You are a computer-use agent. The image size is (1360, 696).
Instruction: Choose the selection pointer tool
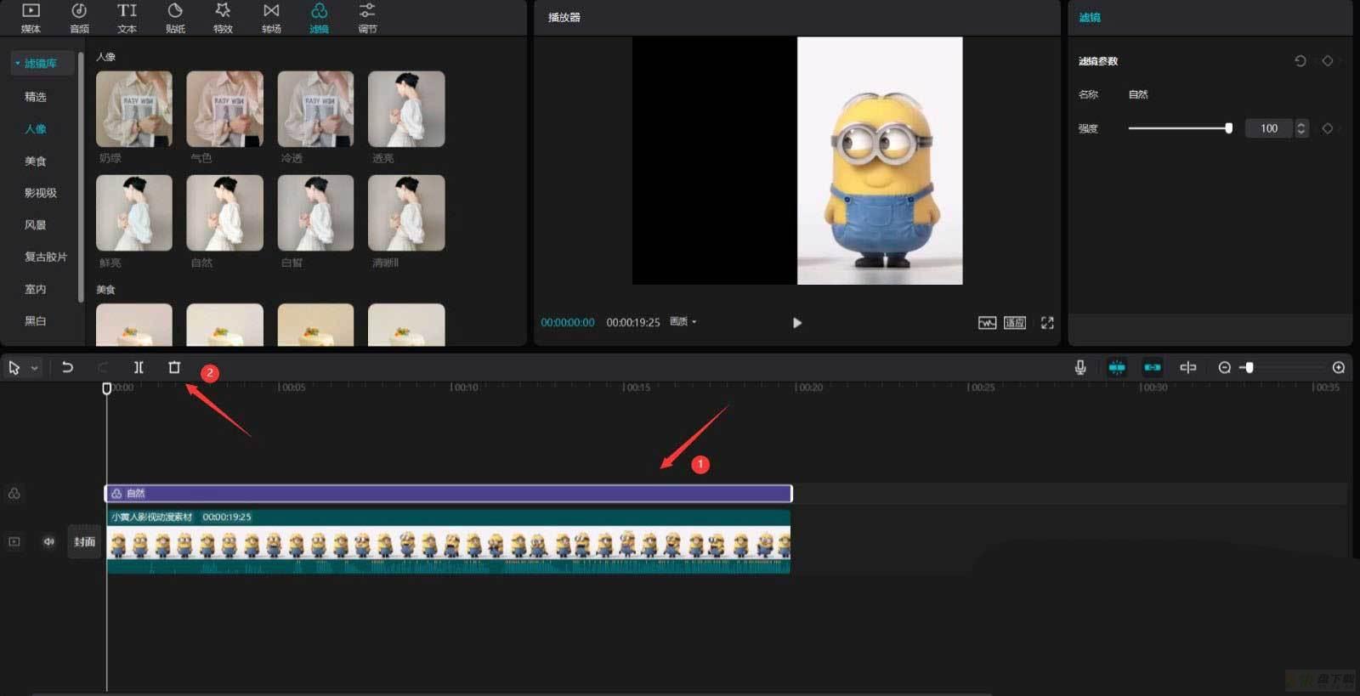[x=14, y=368]
